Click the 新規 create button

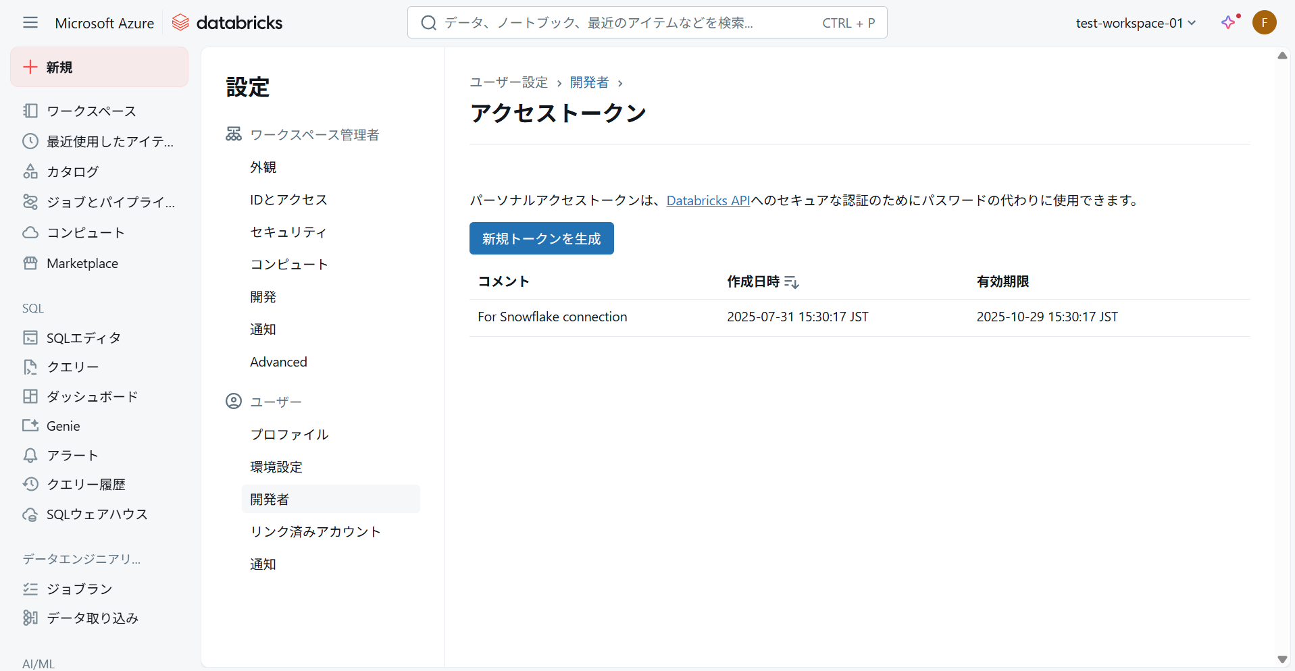pos(99,67)
